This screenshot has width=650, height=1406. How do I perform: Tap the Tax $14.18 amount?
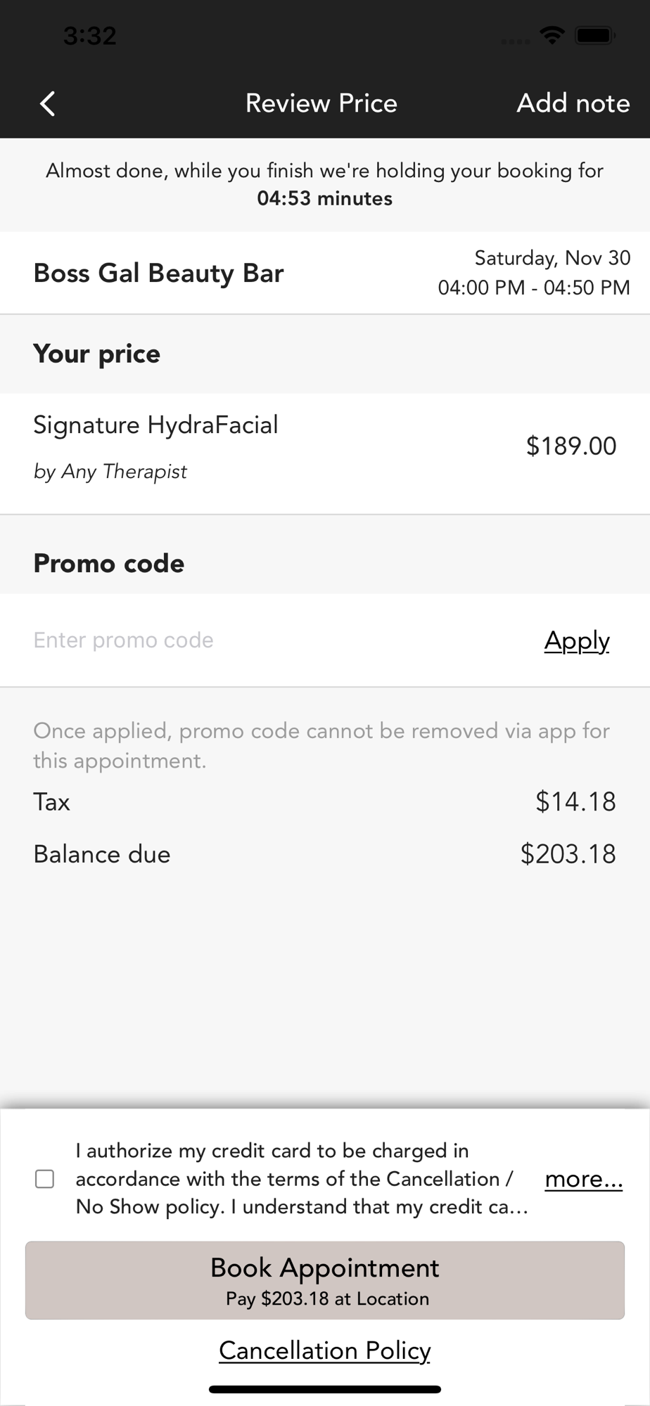tap(575, 801)
